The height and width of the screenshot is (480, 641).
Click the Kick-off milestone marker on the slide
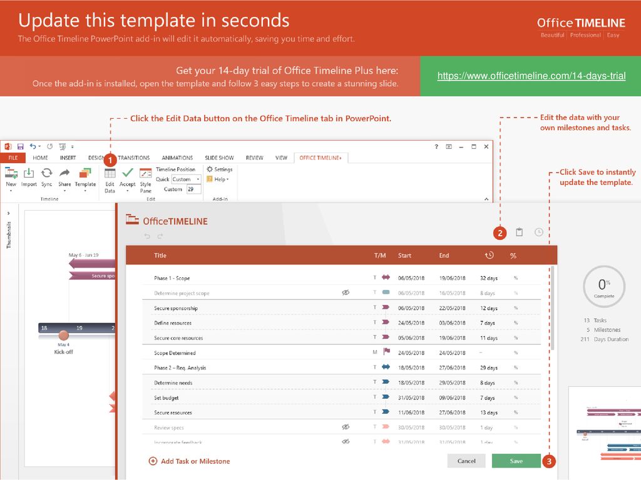63,336
